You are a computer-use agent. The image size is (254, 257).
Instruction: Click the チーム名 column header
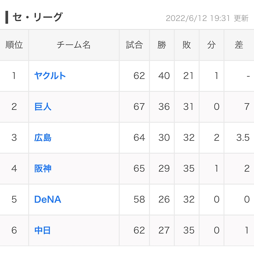(74, 45)
